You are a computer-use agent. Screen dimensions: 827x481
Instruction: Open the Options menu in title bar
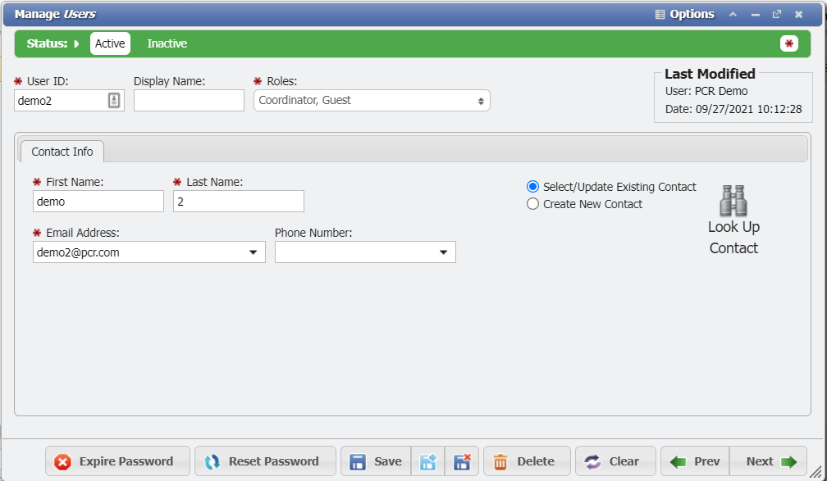(684, 14)
